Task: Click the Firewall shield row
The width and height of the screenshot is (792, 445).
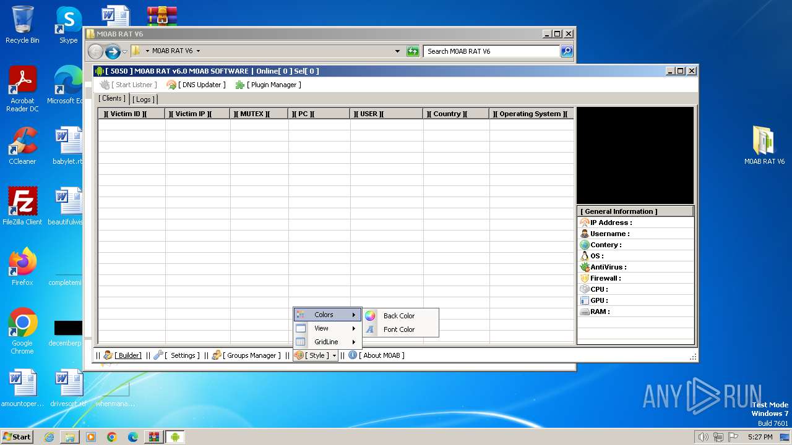Action: pyautogui.click(x=636, y=278)
